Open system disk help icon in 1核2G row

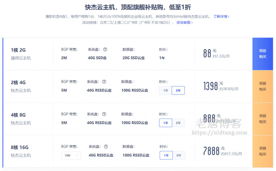pyautogui.click(x=106, y=49)
